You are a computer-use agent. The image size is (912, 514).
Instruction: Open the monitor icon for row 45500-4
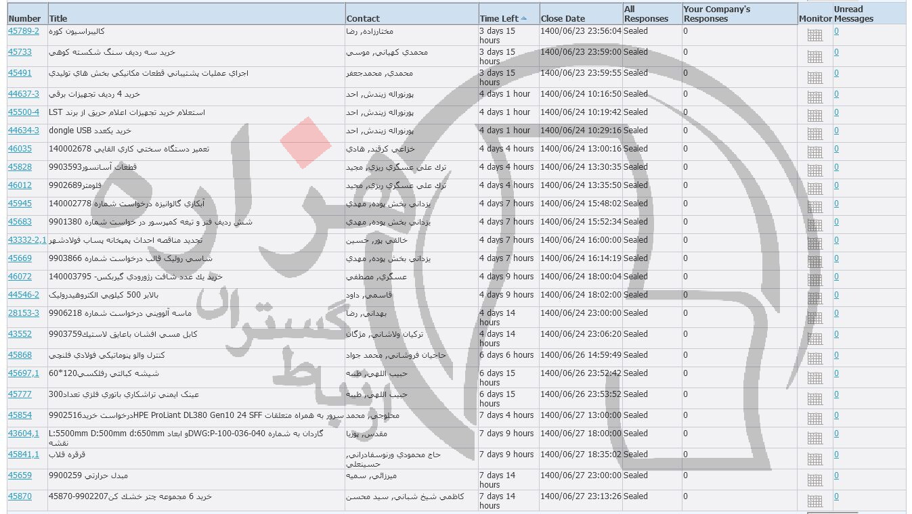(815, 116)
